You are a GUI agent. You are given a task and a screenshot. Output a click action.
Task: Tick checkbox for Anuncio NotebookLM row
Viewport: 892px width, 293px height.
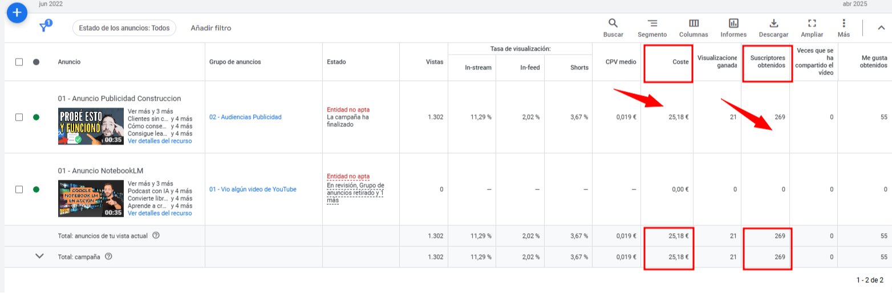point(19,189)
